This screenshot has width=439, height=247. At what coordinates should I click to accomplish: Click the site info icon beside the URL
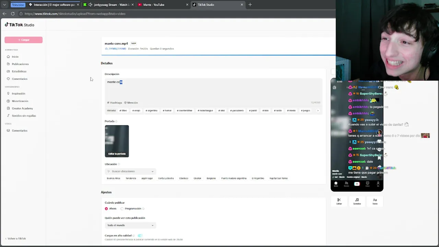(21, 14)
